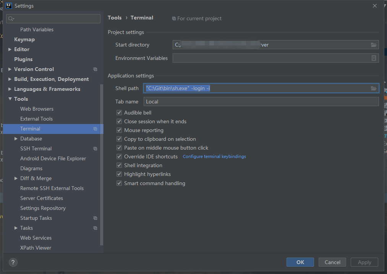Screen dimensions: 387x274
Task: Expand Languages & Frameworks arrow
Action: pyautogui.click(x=10, y=89)
